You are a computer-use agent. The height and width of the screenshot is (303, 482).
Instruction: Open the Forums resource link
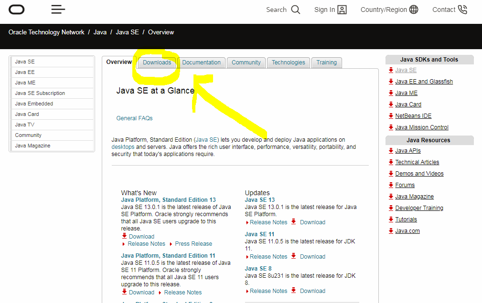pyautogui.click(x=405, y=185)
